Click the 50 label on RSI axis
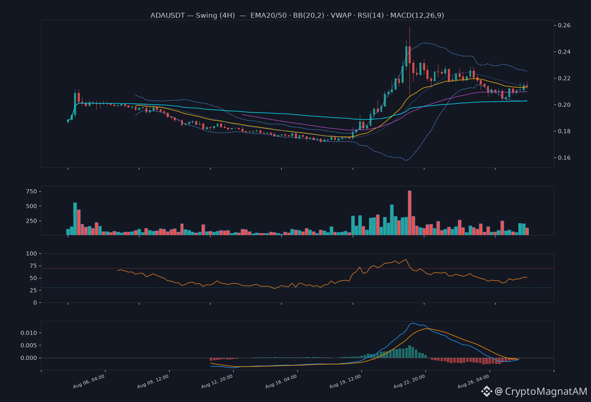591x402 pixels. coord(33,278)
